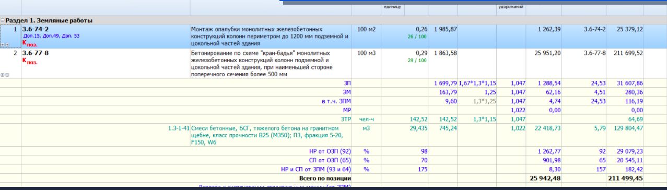This screenshot has width=667, height=190.
Task: Select profit current value 20 545,11
Action: [629, 160]
